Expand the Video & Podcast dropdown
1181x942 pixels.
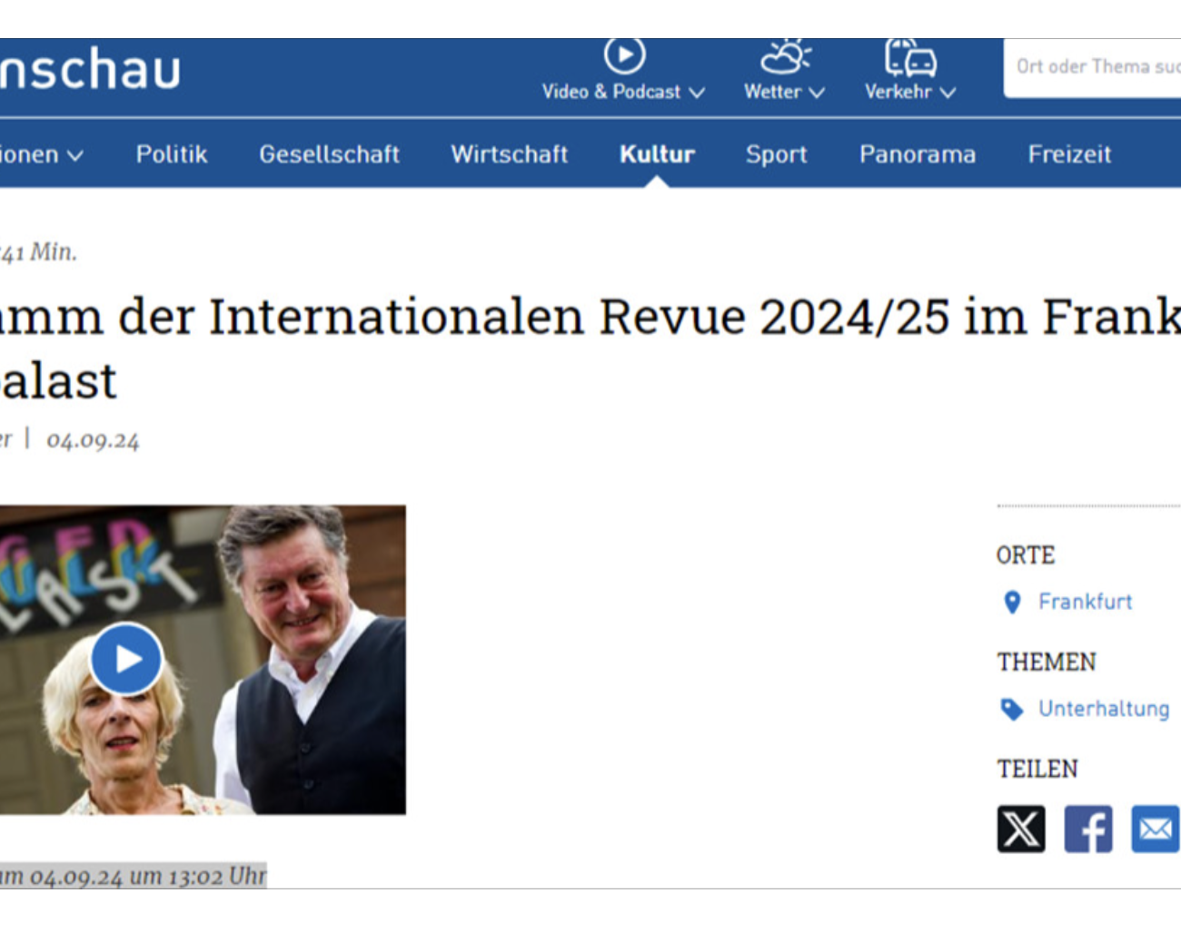click(623, 92)
